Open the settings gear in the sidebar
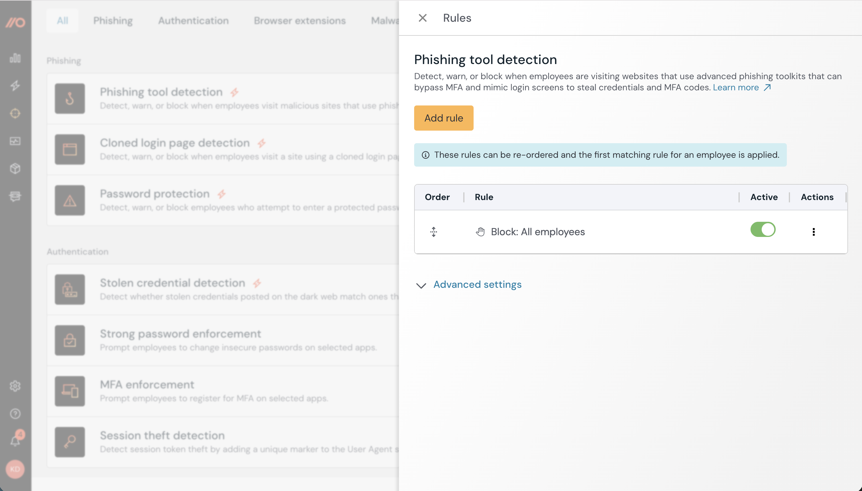Viewport: 862px width, 491px height. point(15,386)
